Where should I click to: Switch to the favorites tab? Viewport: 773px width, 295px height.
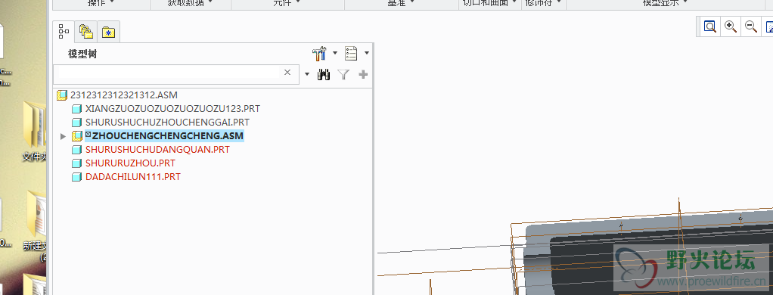tap(108, 33)
